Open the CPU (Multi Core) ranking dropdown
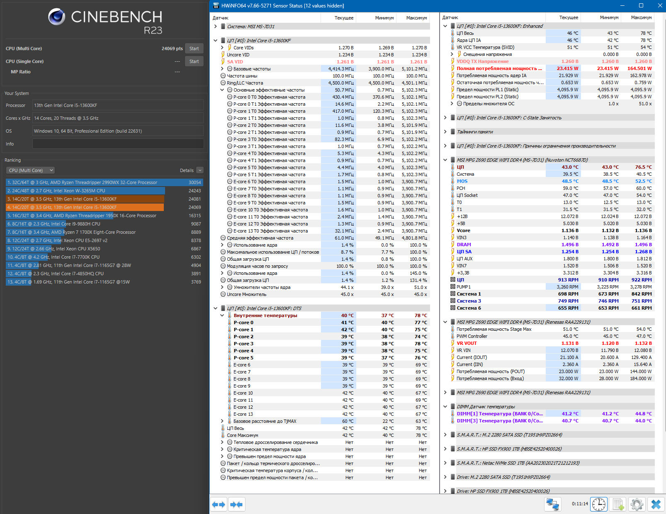The height and width of the screenshot is (514, 666). point(30,170)
